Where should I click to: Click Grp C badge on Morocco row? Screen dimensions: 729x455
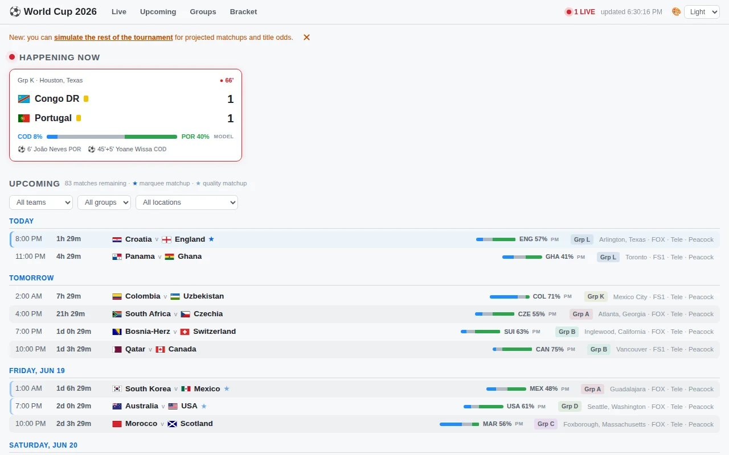[546, 424]
